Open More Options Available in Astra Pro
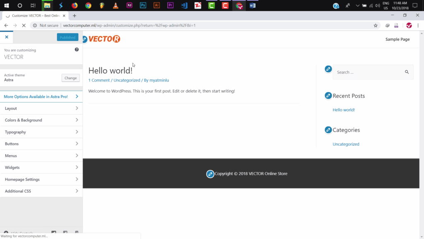424x239 pixels. 41,96
